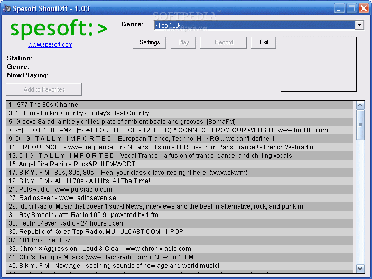This screenshot has width=372, height=279.
Task: Open the Settings button
Action: 150,42
